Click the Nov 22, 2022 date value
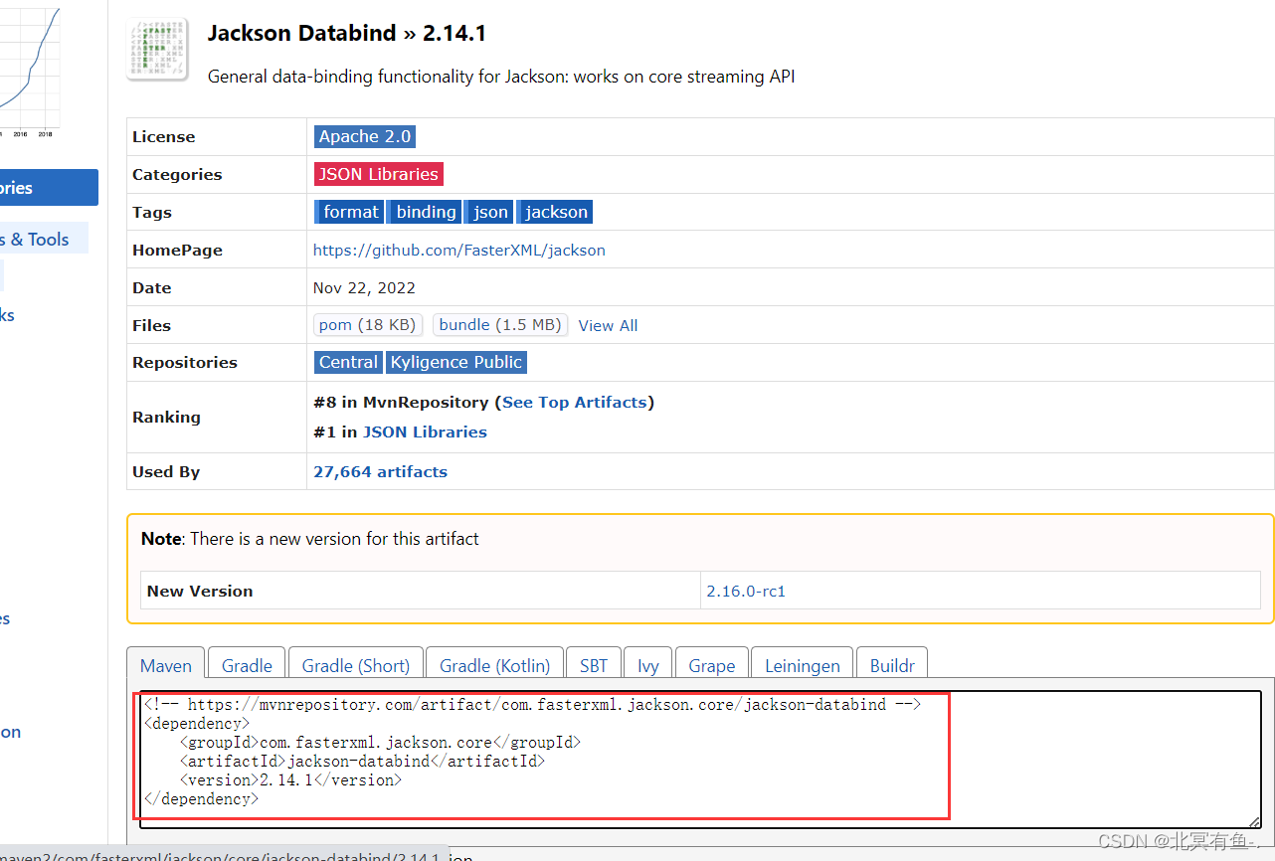1275x861 pixels. tap(364, 287)
